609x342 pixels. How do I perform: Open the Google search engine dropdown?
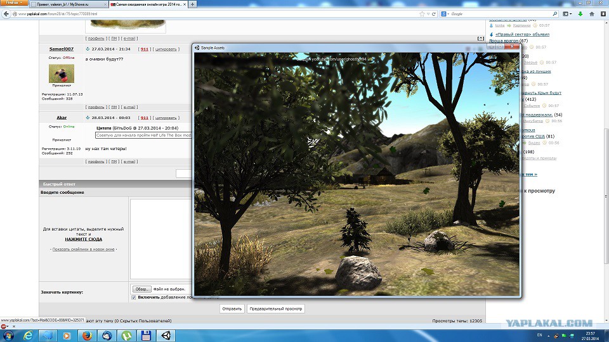[445, 14]
